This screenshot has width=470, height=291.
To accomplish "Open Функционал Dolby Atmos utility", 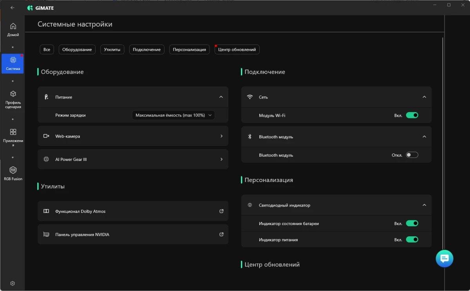I will click(133, 211).
